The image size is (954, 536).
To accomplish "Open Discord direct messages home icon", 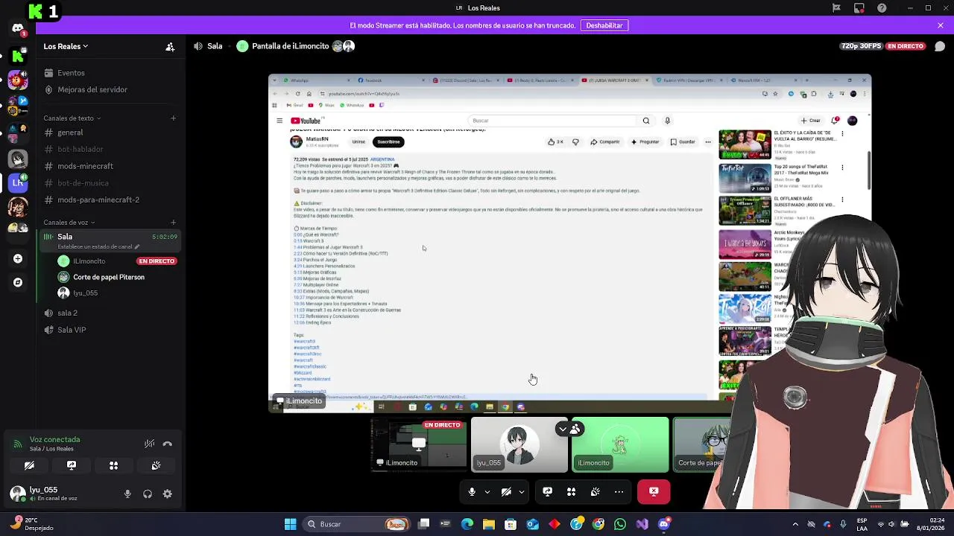I will [18, 28].
